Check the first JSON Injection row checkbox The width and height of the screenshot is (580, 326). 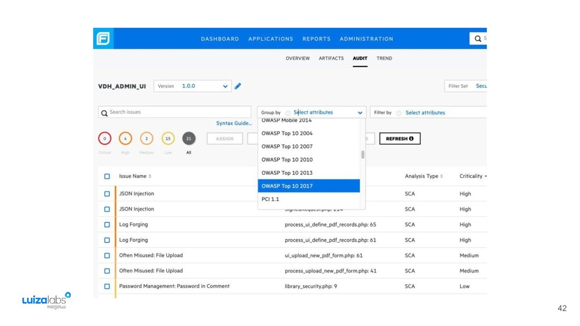[107, 194]
